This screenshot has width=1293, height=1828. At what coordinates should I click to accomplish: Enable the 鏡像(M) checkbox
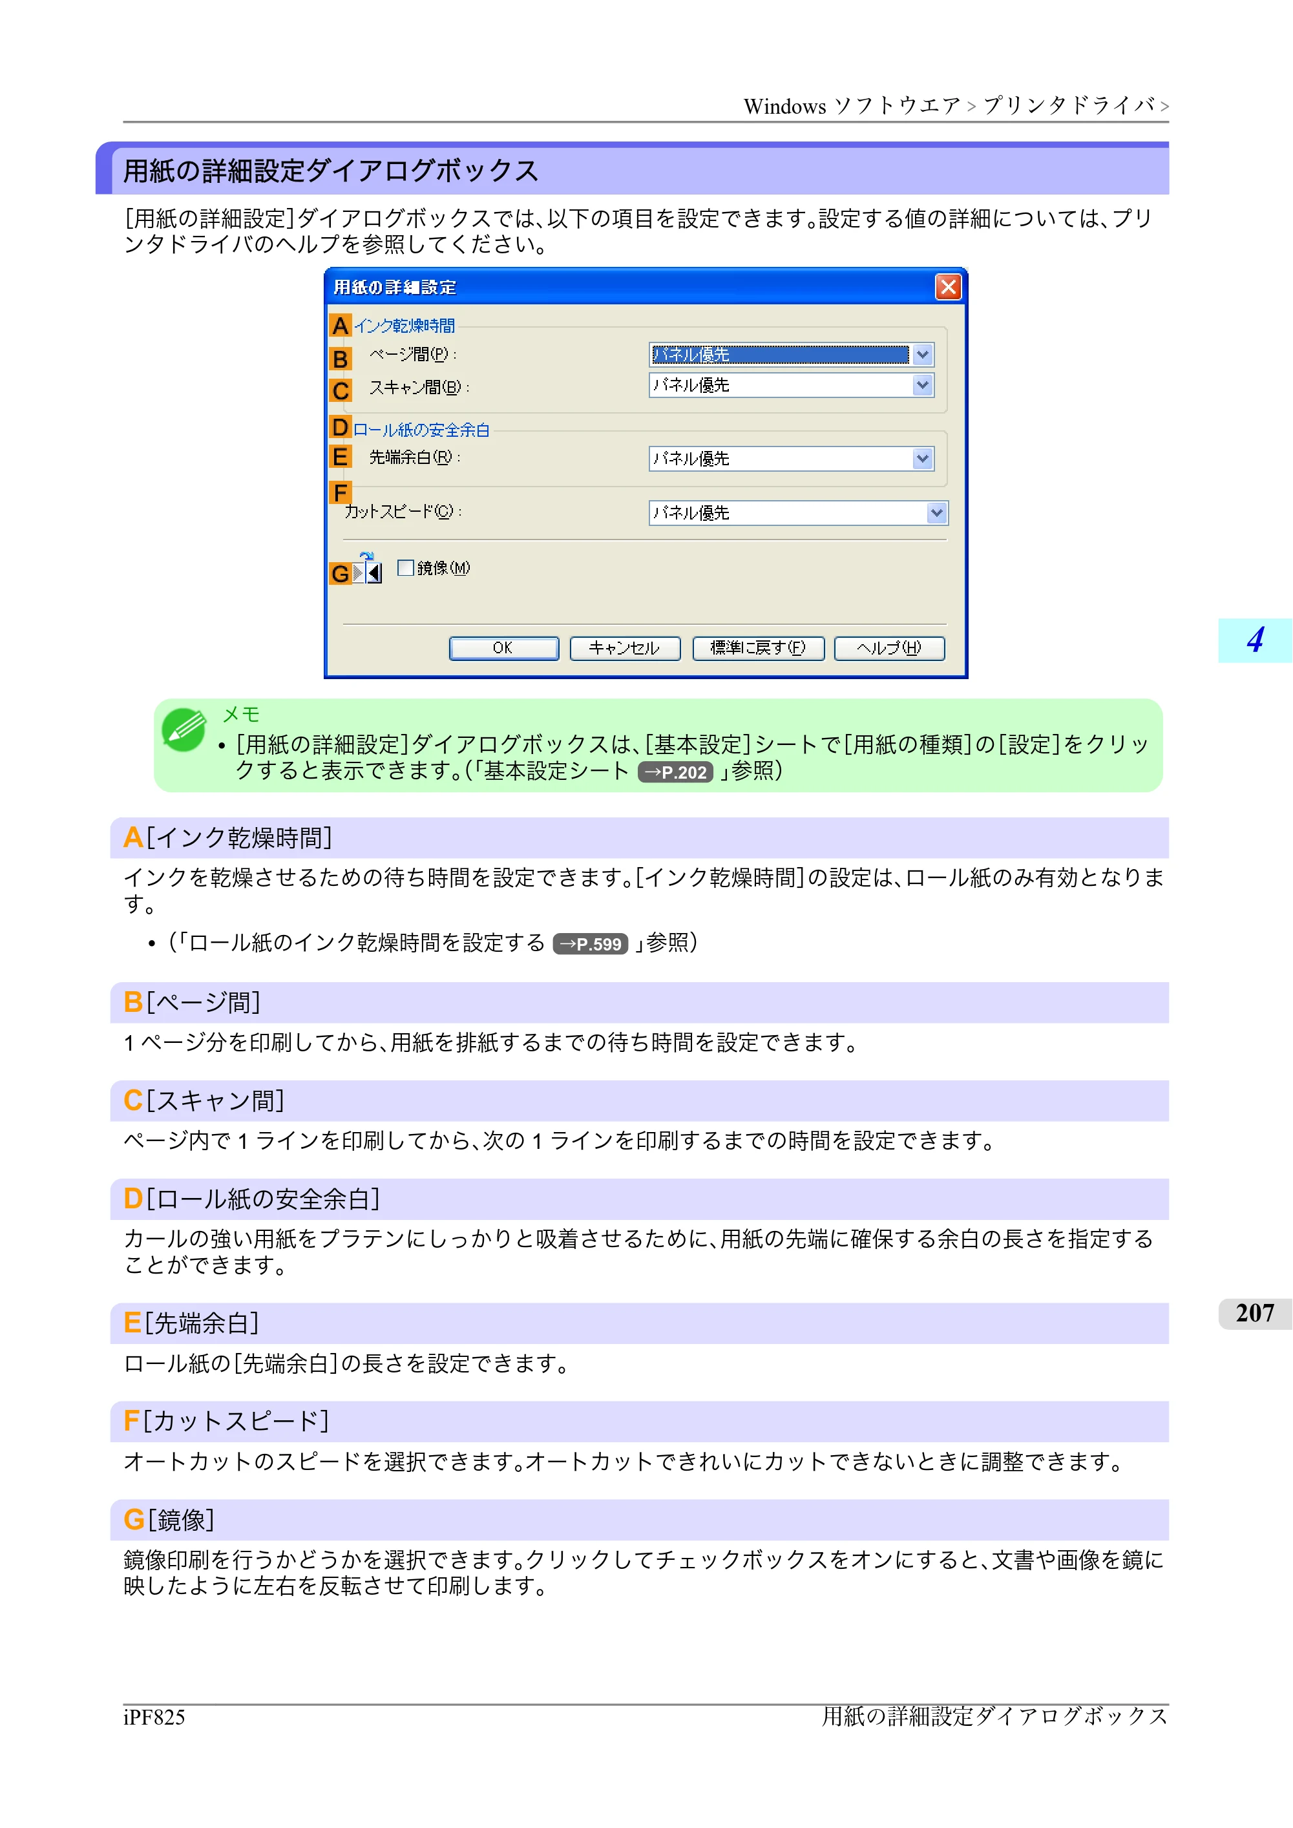(x=405, y=568)
